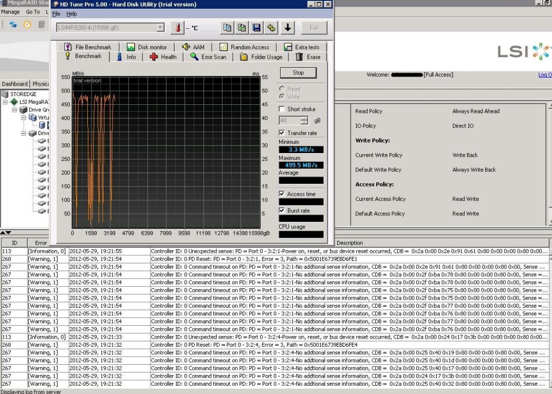The height and width of the screenshot is (394, 552).
Task: Switch to the Benchmark tab
Action: (83, 57)
